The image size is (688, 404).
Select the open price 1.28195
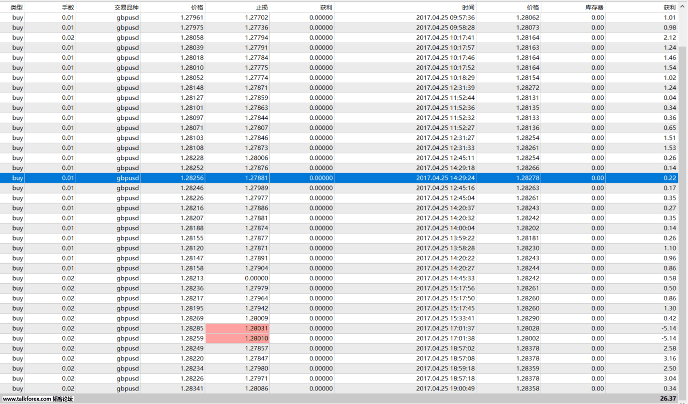(x=192, y=308)
